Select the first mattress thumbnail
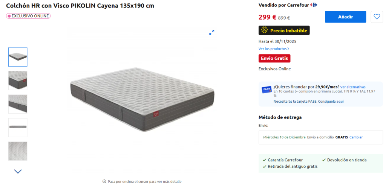This screenshot has width=386, height=190. pyautogui.click(x=18, y=57)
